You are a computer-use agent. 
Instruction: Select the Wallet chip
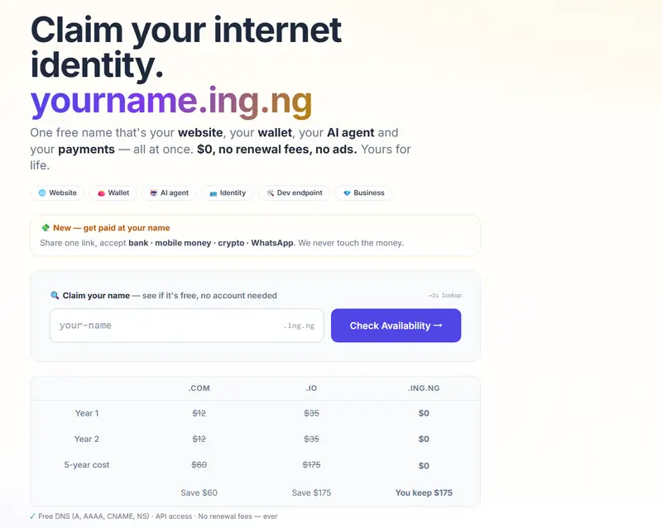[x=113, y=193]
